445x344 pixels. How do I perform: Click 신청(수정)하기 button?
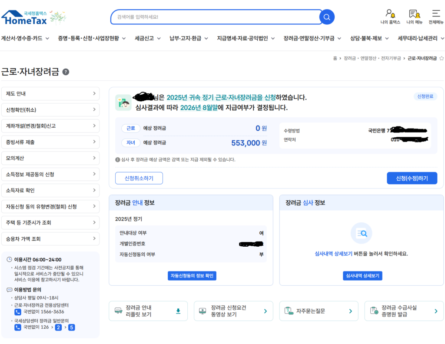412,178
